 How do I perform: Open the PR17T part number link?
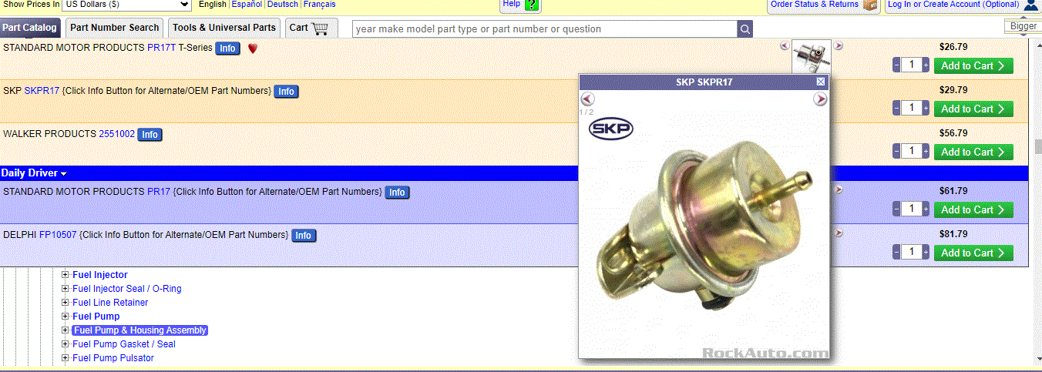click(x=161, y=48)
